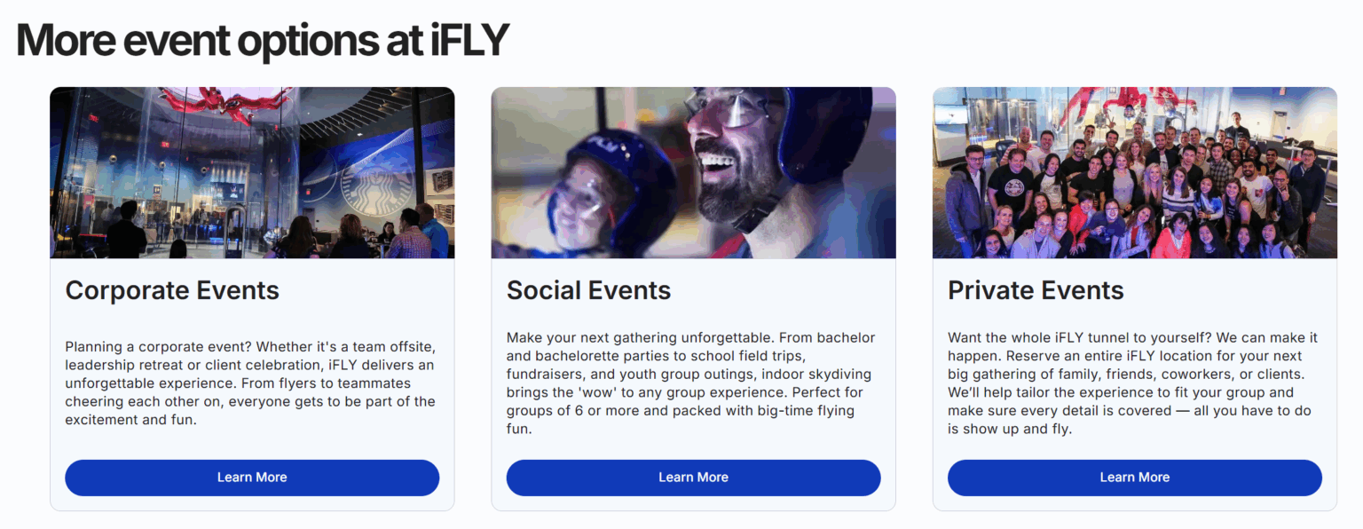
Task: Open the Private Events card title
Action: pyautogui.click(x=1036, y=290)
